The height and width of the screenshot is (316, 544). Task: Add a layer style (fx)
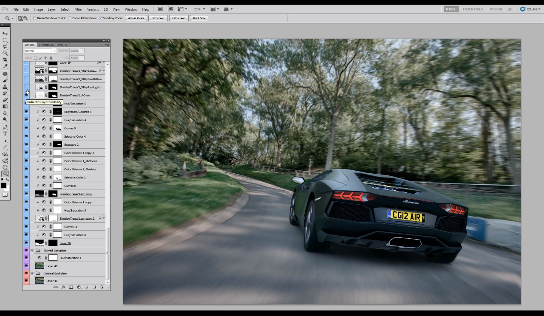pyautogui.click(x=63, y=287)
